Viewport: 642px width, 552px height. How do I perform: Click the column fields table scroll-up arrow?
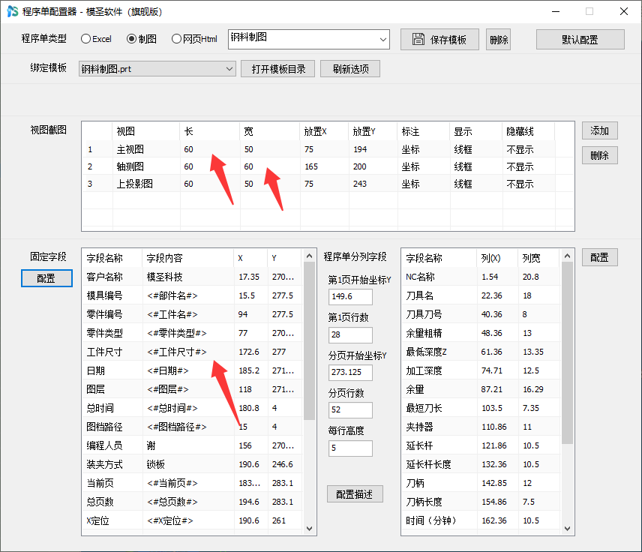point(568,256)
